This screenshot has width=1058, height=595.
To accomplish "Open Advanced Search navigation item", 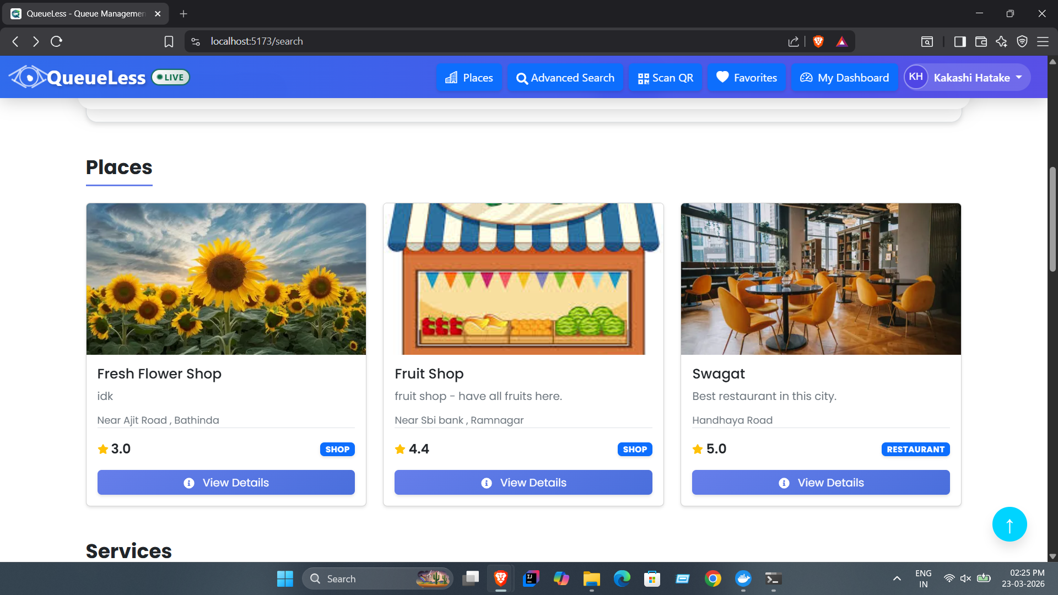I will click(565, 78).
